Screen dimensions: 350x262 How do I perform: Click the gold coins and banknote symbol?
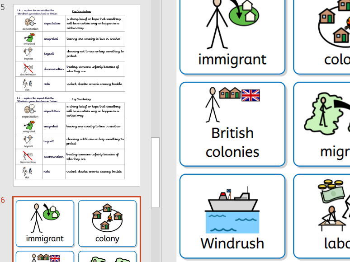[x=332, y=191]
